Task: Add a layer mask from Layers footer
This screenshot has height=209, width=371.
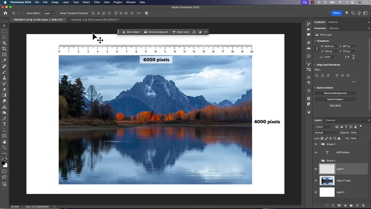Action: (339, 206)
